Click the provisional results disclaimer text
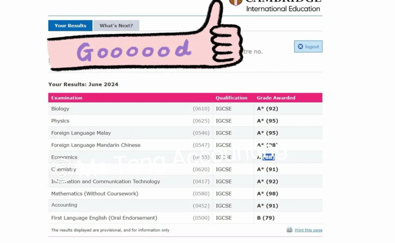This screenshot has height=243, width=395. [110, 230]
